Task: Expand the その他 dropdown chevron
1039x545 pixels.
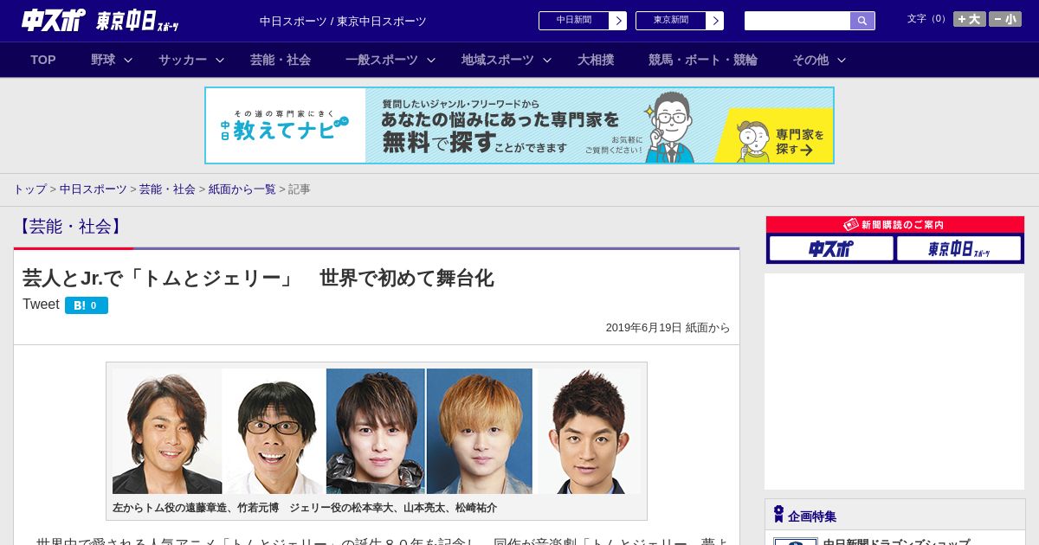Action: click(842, 60)
